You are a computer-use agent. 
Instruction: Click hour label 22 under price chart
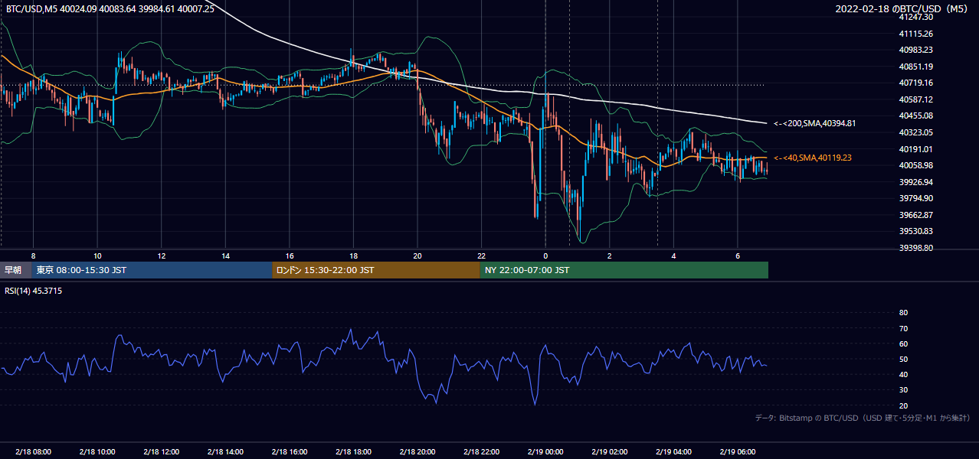pyautogui.click(x=481, y=256)
